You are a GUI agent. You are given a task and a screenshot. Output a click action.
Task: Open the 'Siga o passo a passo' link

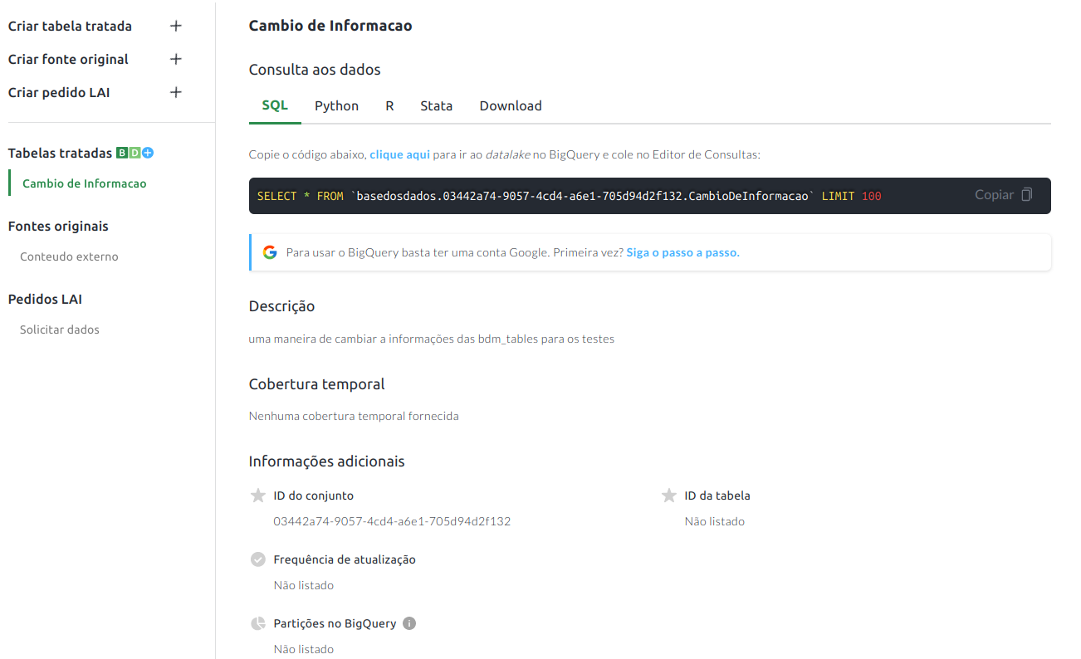(683, 252)
